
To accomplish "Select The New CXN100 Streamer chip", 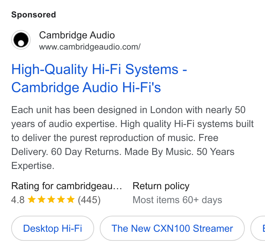I will pyautogui.click(x=172, y=228).
